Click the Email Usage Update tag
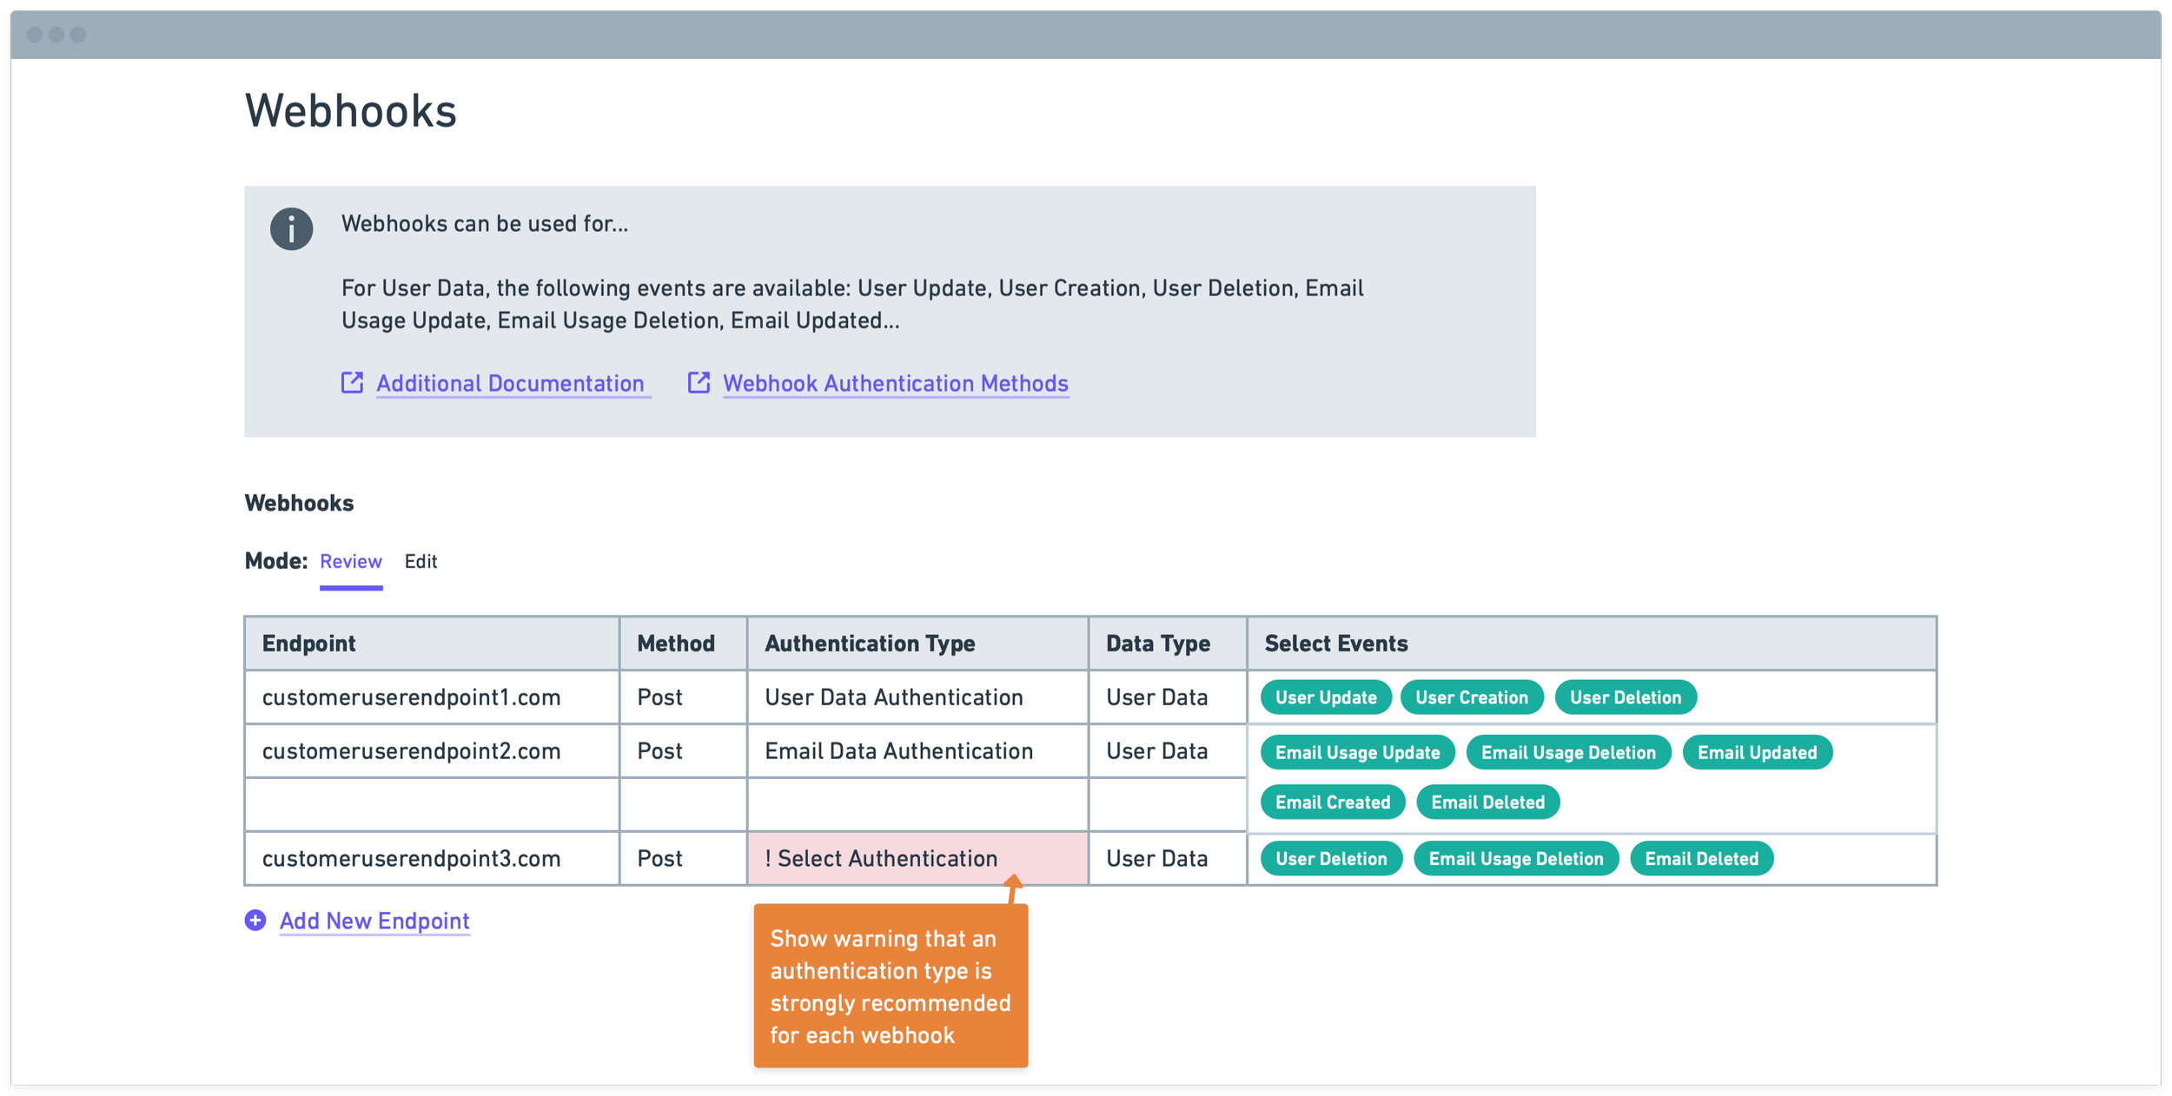 [x=1357, y=753]
